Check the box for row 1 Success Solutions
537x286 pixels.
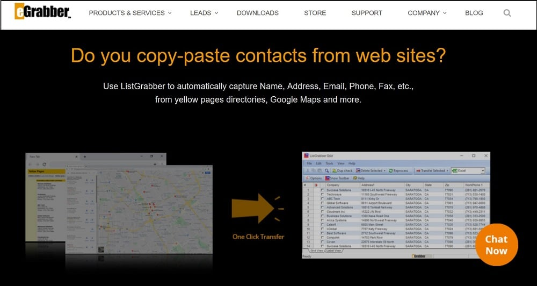(322, 190)
